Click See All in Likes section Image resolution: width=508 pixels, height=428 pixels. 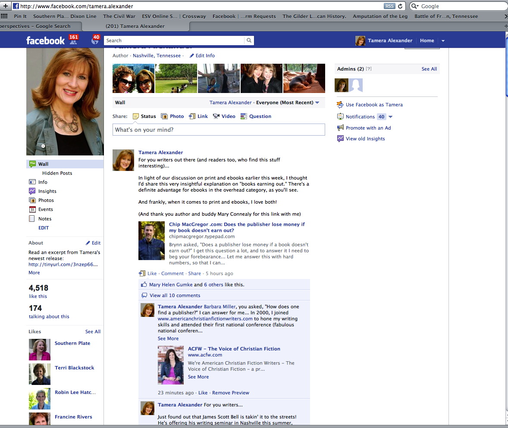coord(93,332)
